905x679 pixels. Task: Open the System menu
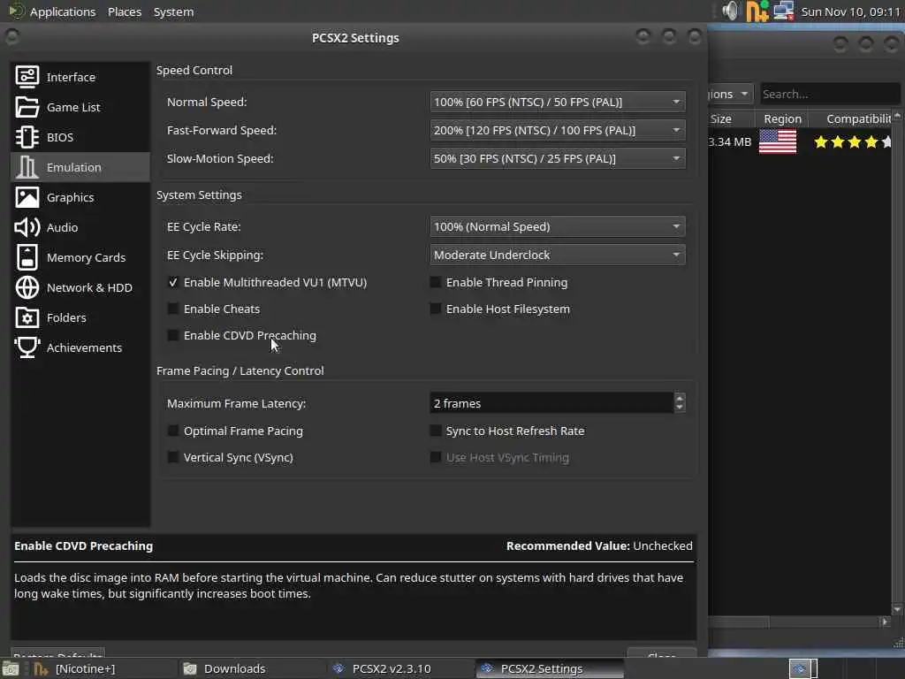[173, 11]
